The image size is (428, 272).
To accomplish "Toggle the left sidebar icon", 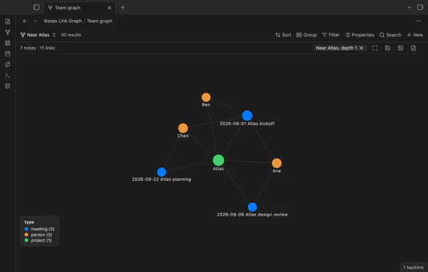I will point(36,7).
